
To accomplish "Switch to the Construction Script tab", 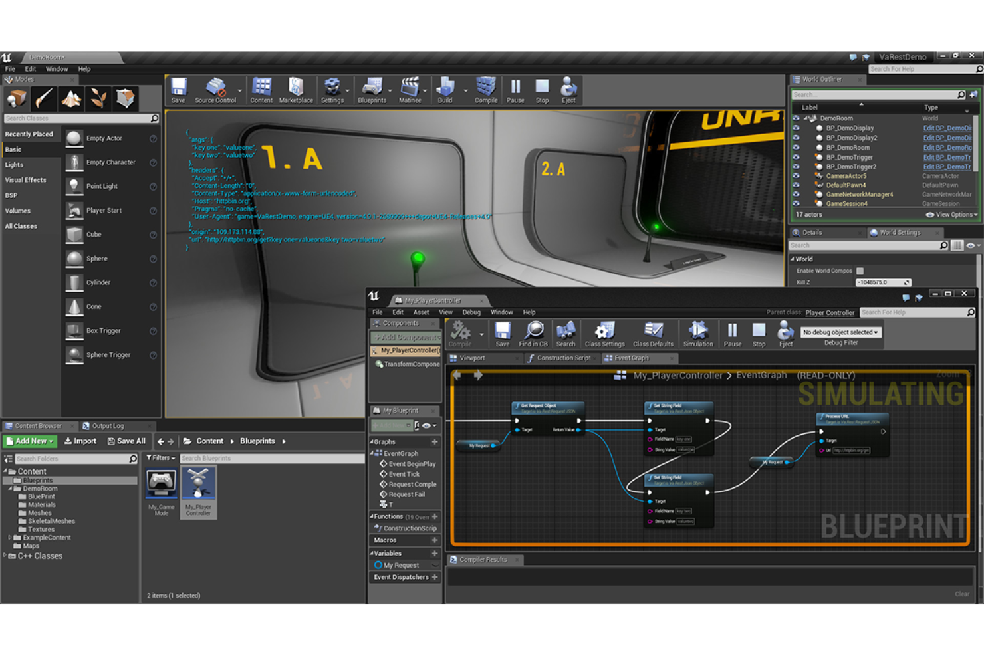I will pos(562,358).
